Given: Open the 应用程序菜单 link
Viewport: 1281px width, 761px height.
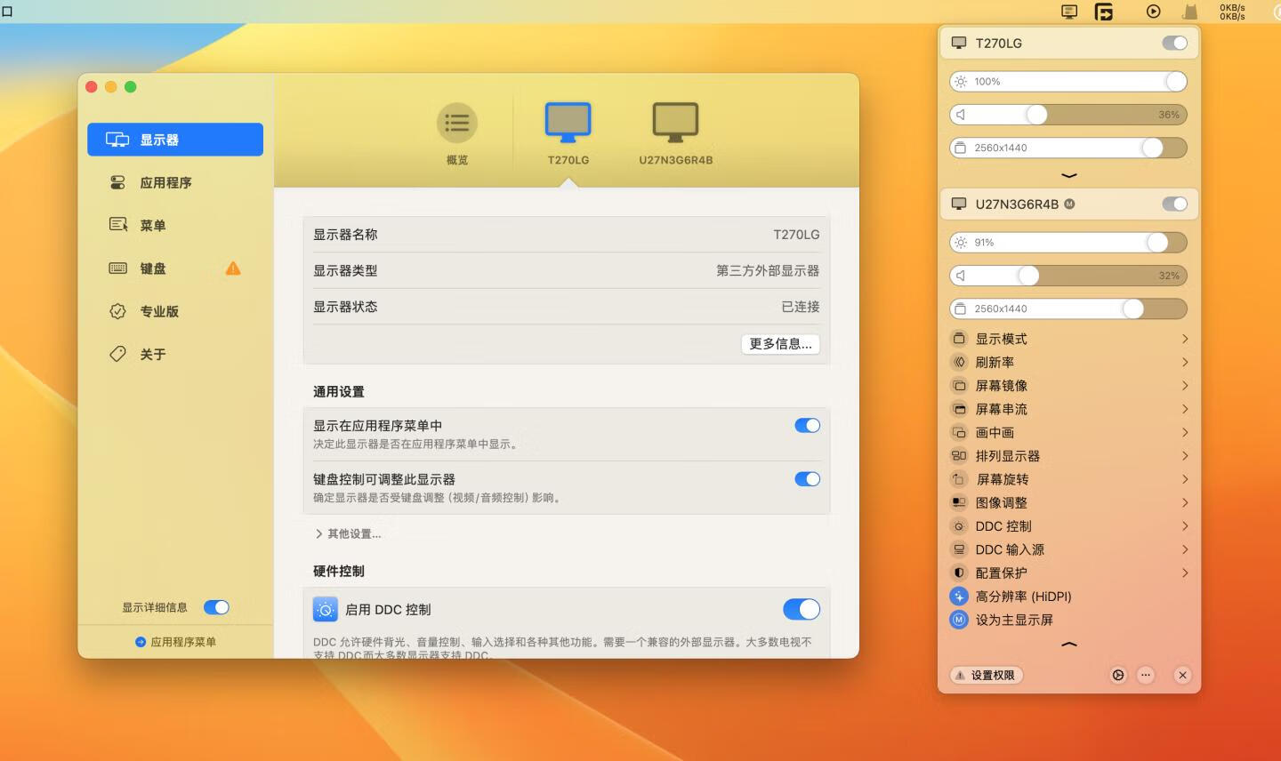Looking at the screenshot, I should point(175,642).
